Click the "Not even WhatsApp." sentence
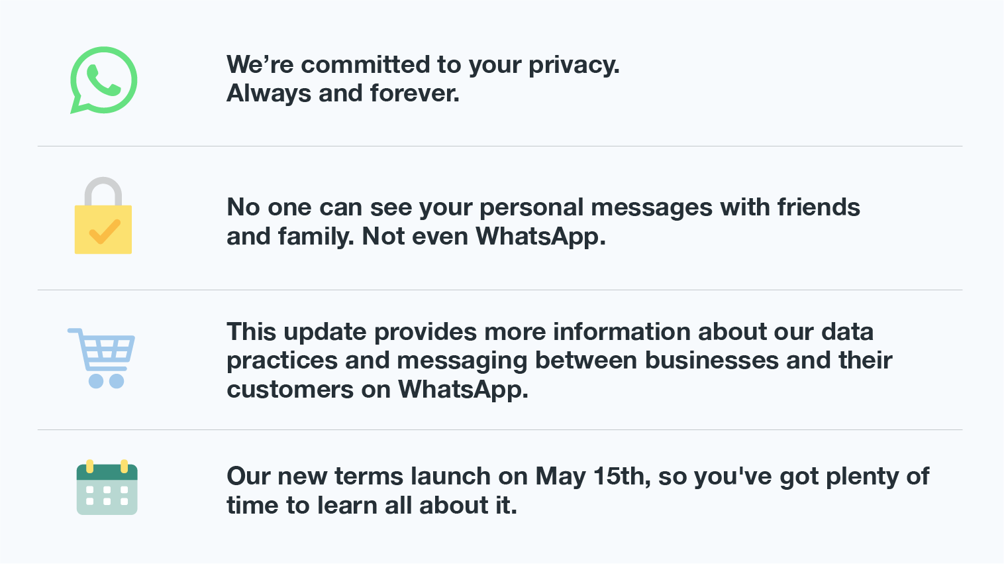This screenshot has width=1004, height=564. (x=483, y=237)
